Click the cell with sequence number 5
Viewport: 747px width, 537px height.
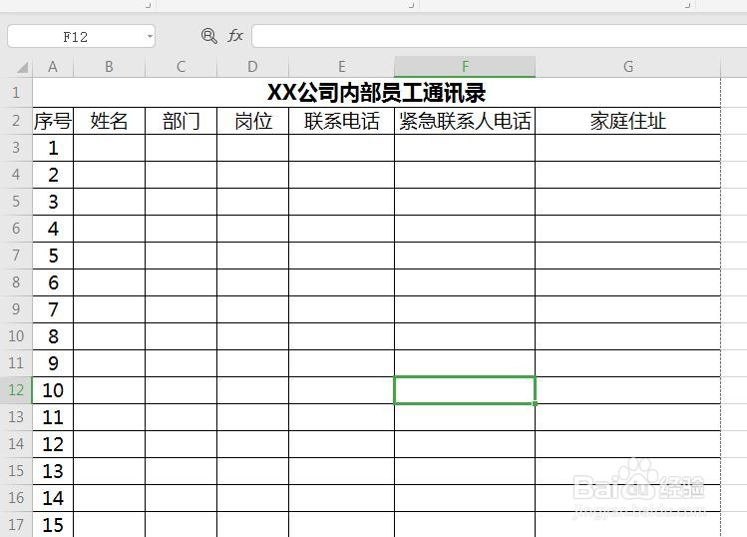pos(53,256)
